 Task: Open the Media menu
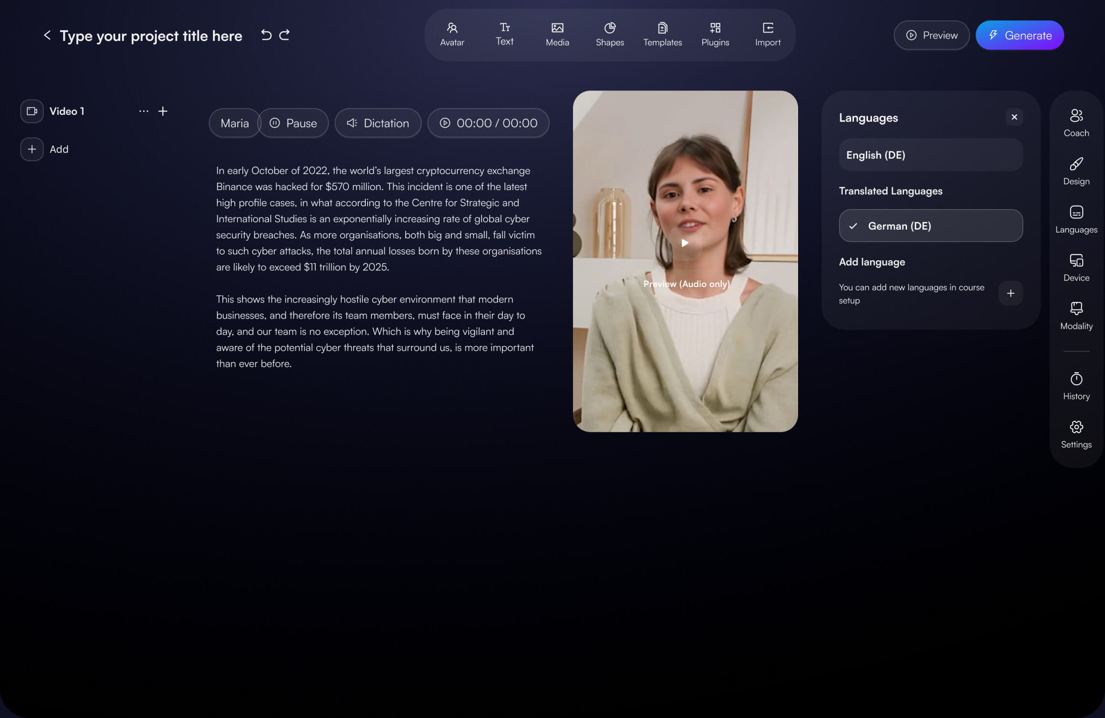(x=557, y=35)
